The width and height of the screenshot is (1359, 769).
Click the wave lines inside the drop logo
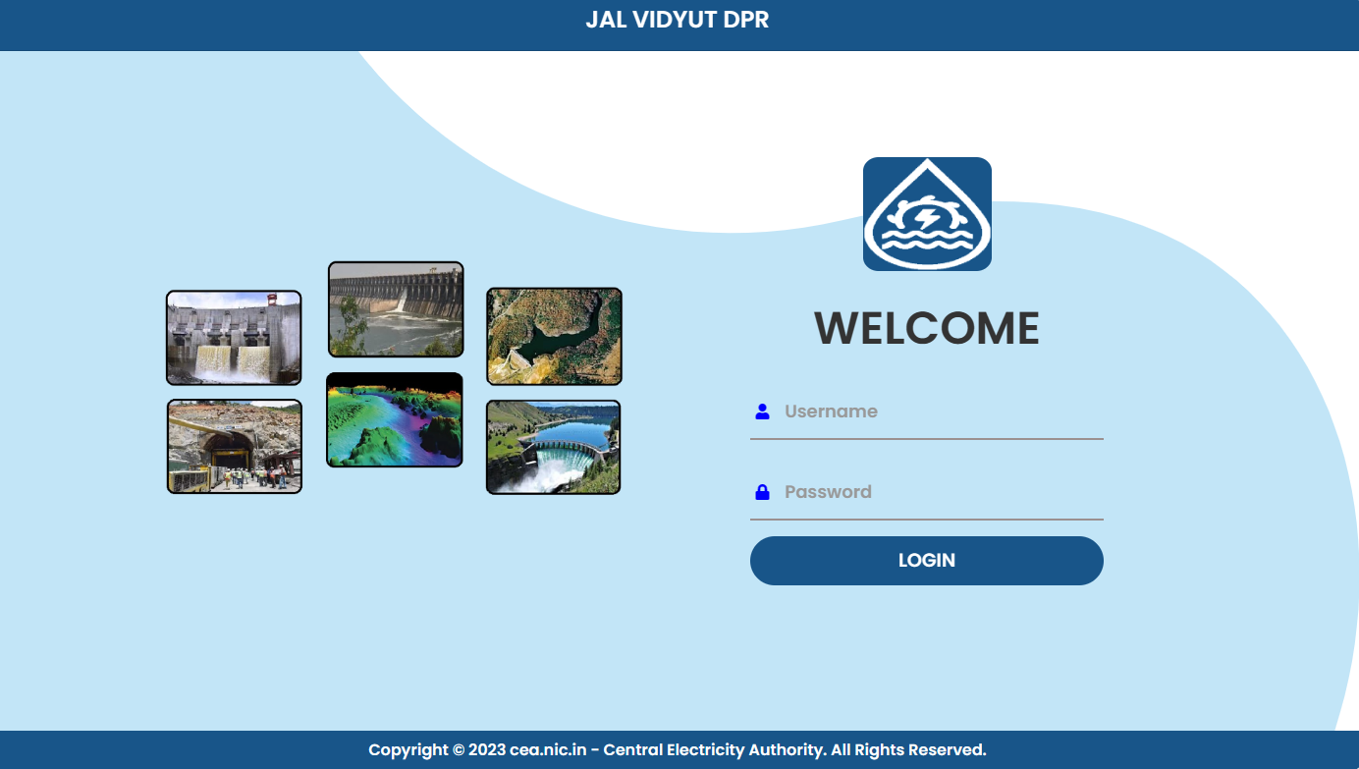(x=927, y=242)
